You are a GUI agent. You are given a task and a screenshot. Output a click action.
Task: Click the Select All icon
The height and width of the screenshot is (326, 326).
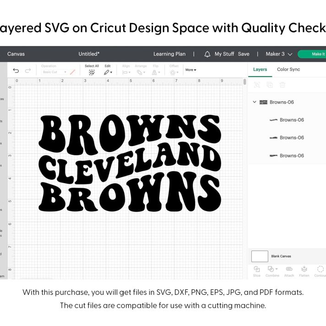click(x=92, y=72)
